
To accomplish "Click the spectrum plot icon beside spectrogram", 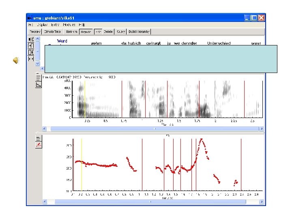I will pyautogui.click(x=39, y=85).
